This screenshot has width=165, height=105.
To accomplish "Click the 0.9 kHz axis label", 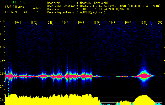I will pos(2,60).
